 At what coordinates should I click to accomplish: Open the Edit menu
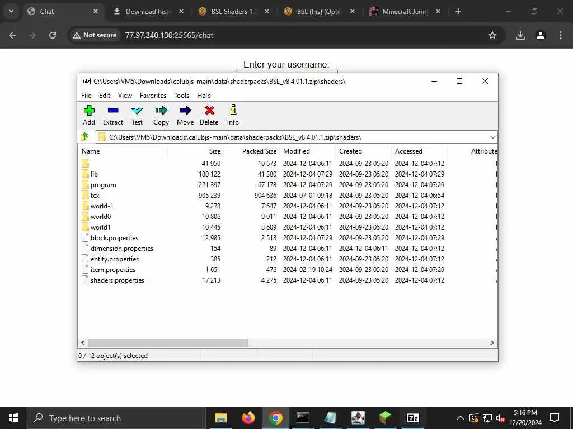tap(105, 95)
